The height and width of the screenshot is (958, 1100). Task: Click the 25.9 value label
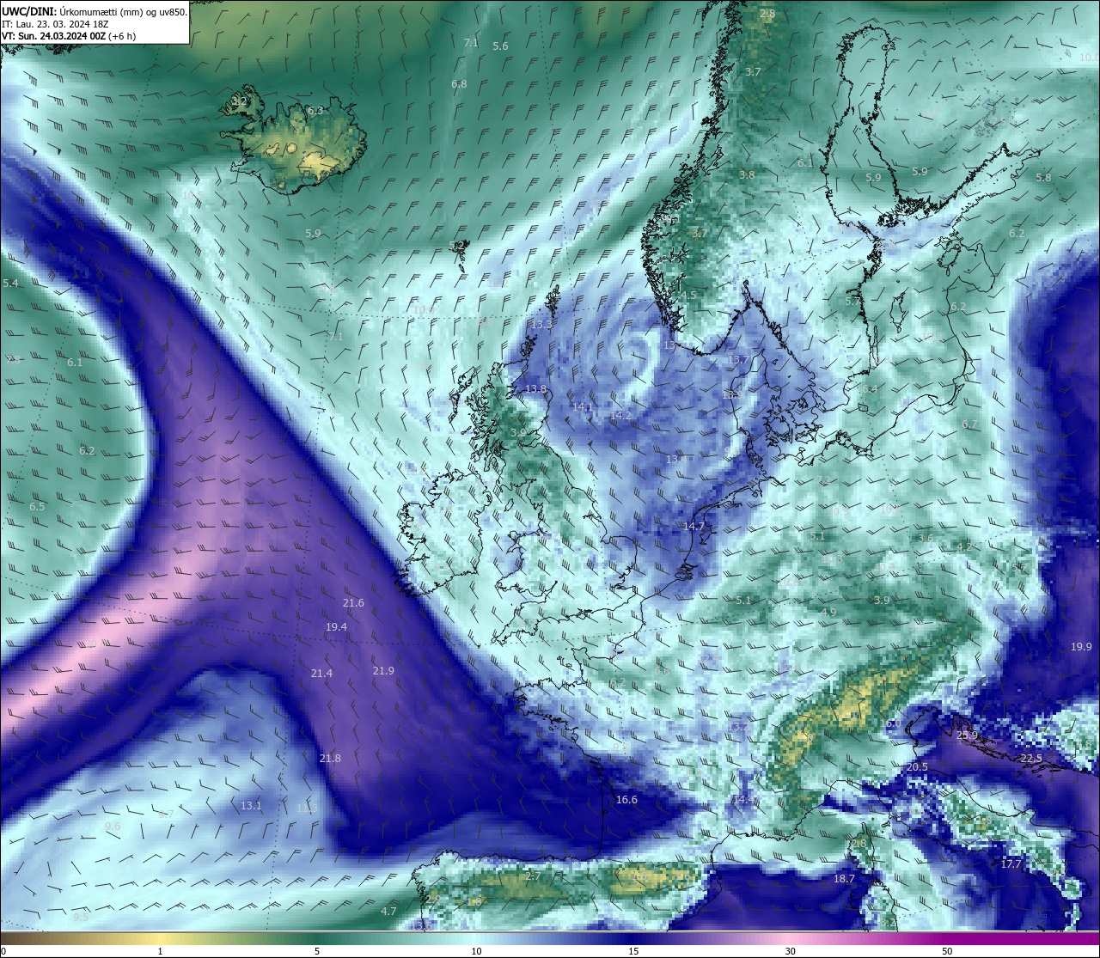point(967,735)
